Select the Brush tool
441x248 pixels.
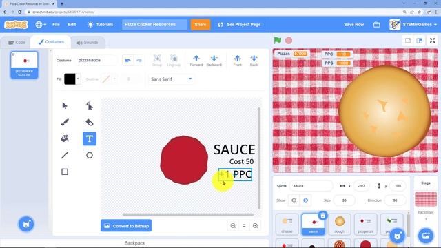65,123
